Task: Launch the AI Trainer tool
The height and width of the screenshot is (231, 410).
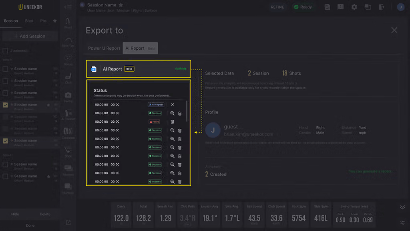Action: [68, 115]
